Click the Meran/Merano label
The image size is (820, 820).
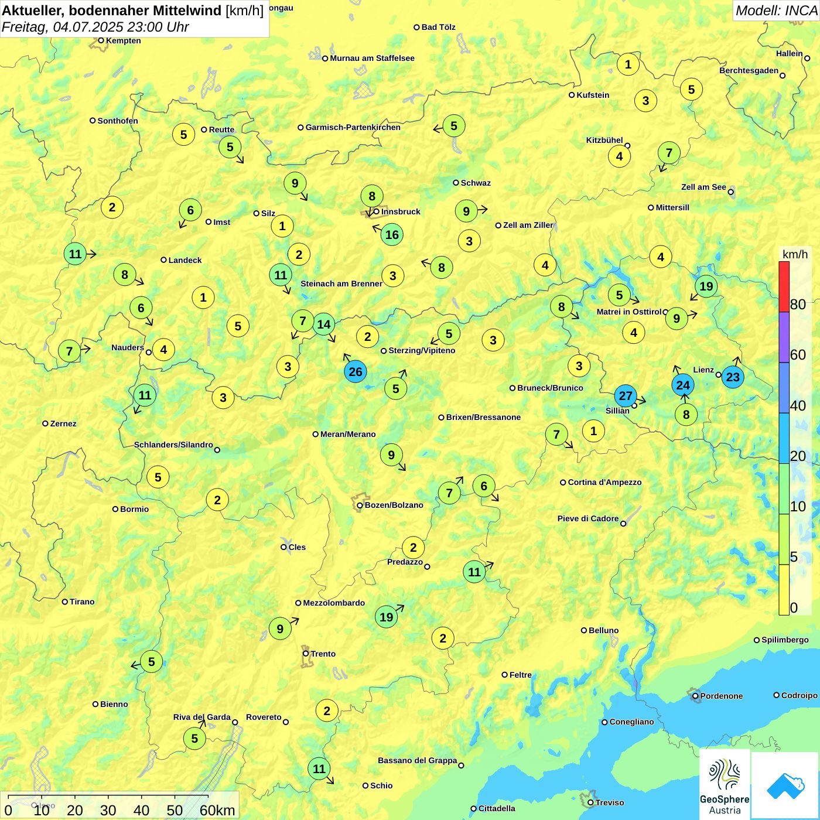(x=348, y=434)
